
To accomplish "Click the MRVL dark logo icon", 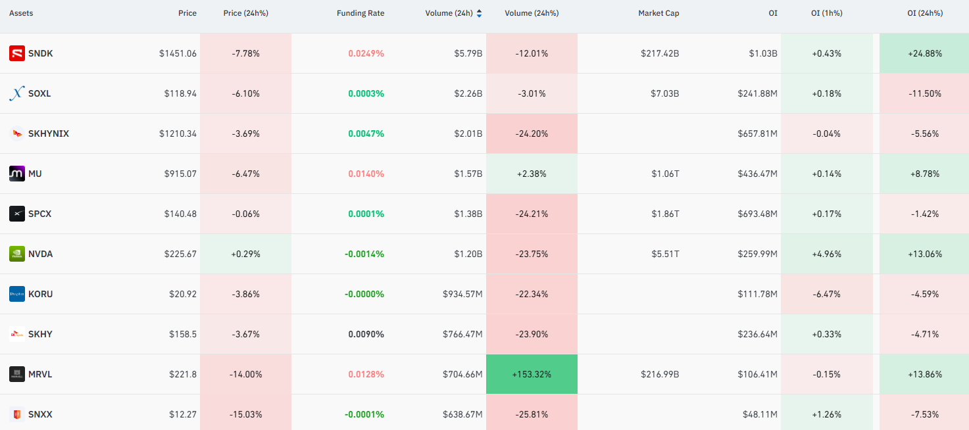I will (x=17, y=374).
